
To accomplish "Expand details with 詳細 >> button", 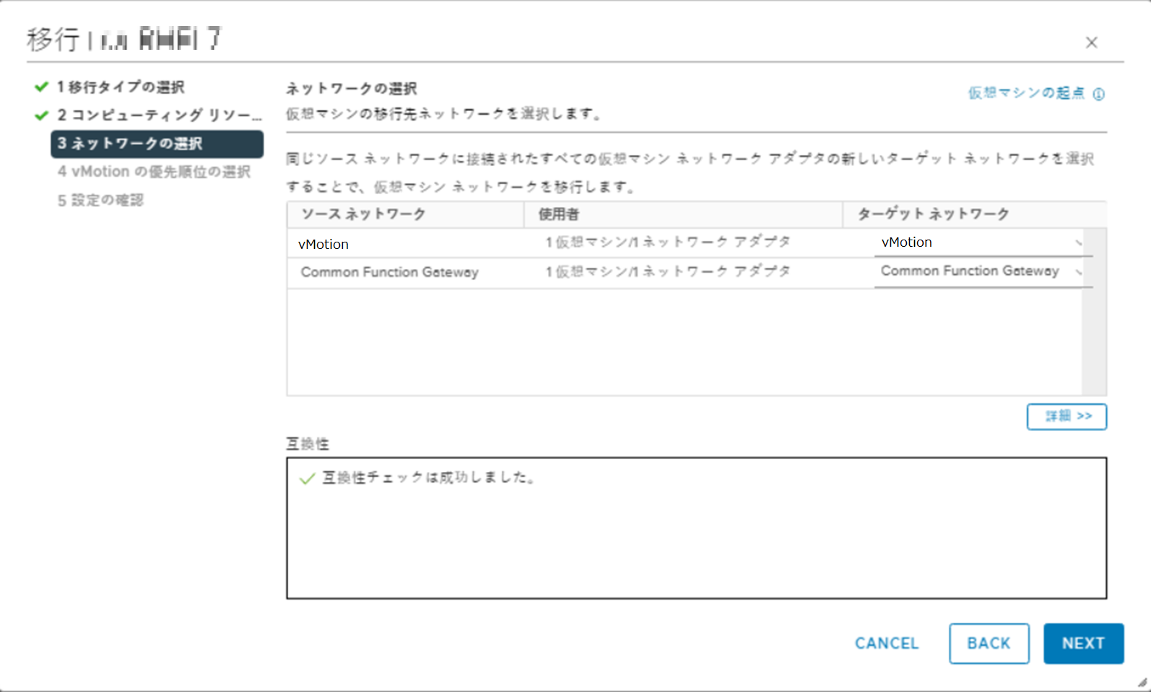I will [x=1067, y=416].
